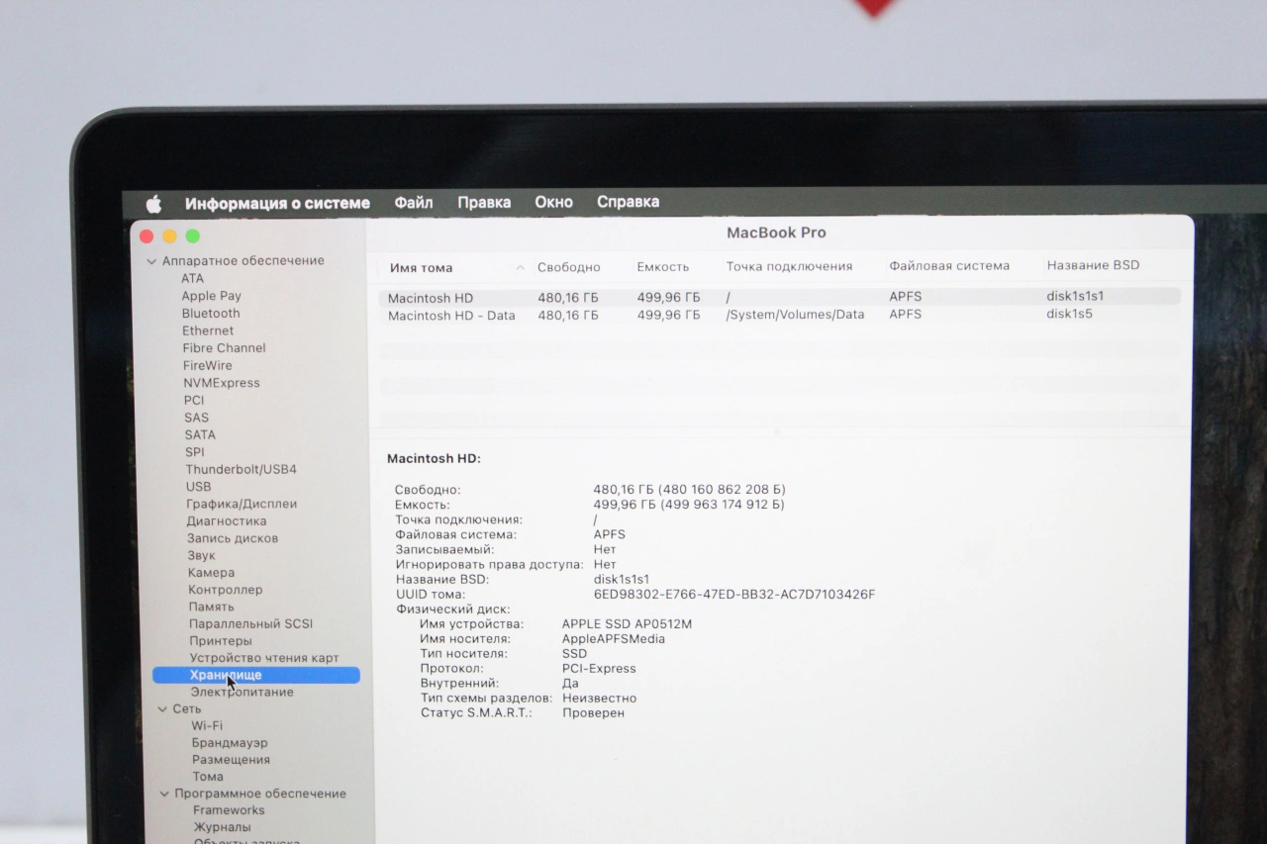This screenshot has height=844, width=1267.
Task: Select Размещения in the sidebar
Action: coord(231,760)
